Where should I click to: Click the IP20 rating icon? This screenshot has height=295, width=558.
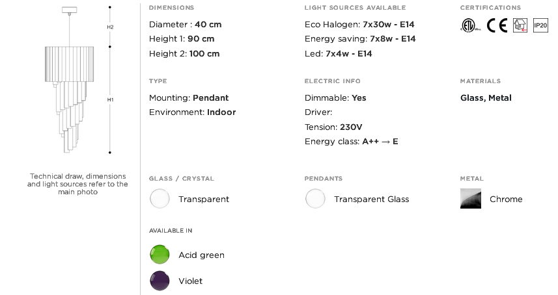click(540, 25)
